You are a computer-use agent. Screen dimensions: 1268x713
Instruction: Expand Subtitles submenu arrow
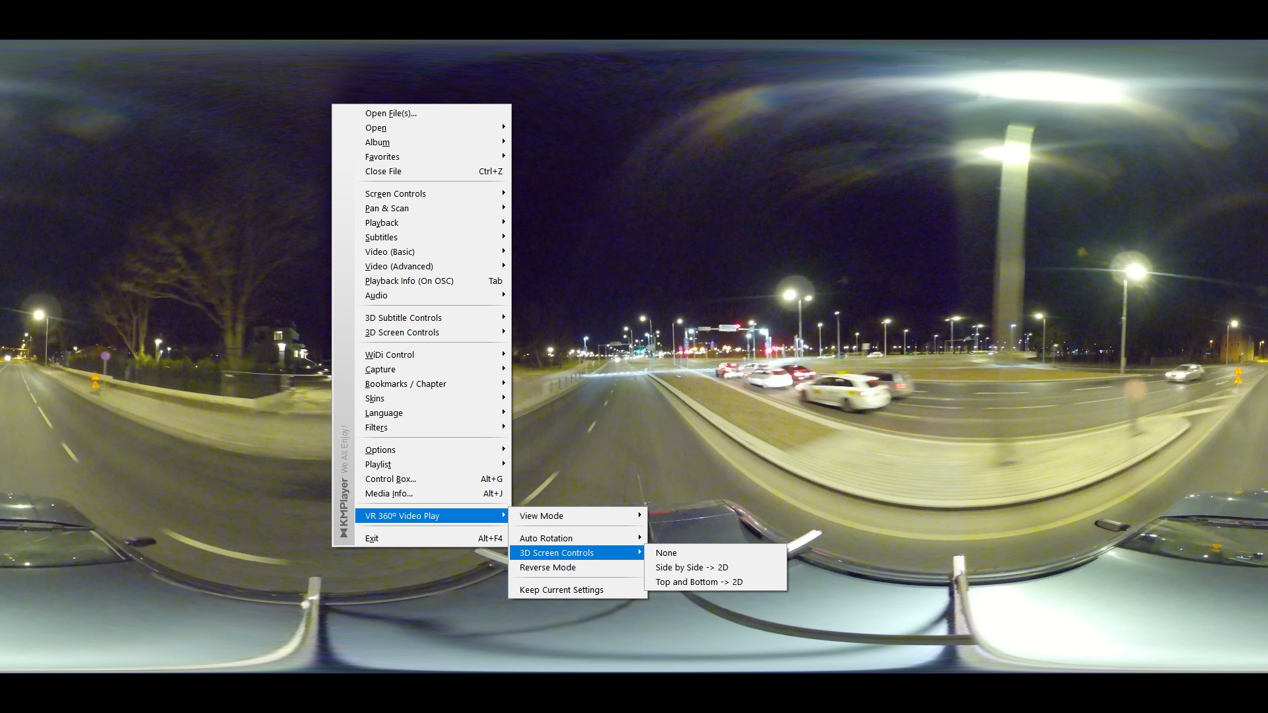[503, 237]
